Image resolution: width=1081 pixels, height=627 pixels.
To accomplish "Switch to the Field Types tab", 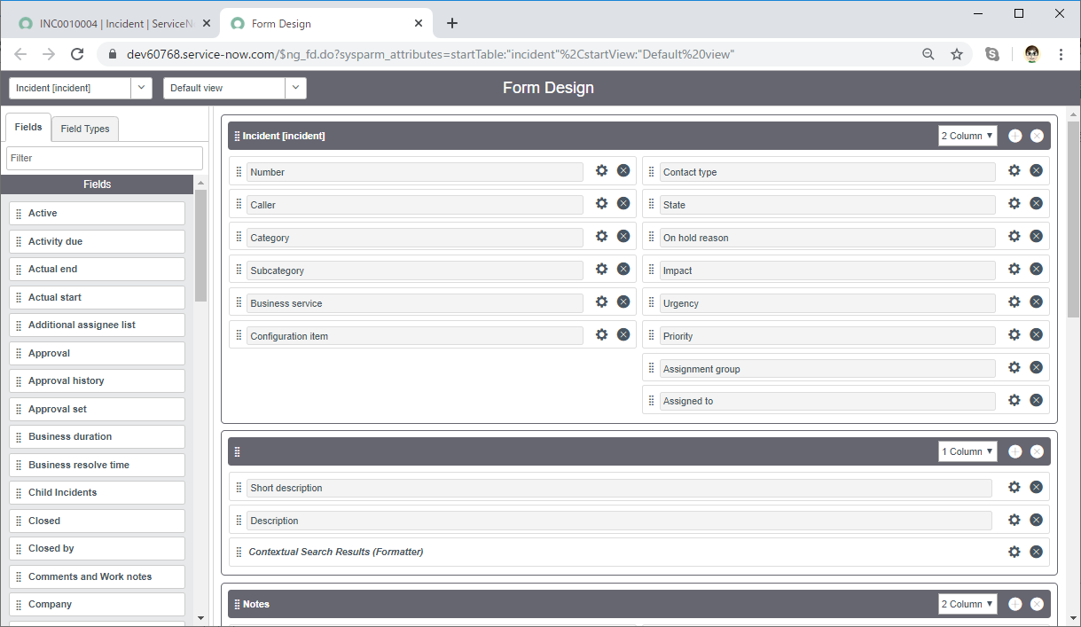I will pyautogui.click(x=85, y=129).
